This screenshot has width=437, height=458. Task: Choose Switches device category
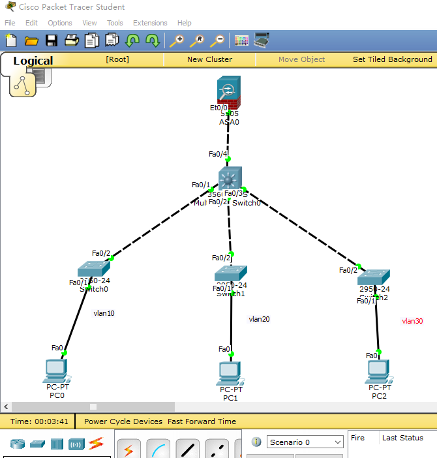[37, 444]
